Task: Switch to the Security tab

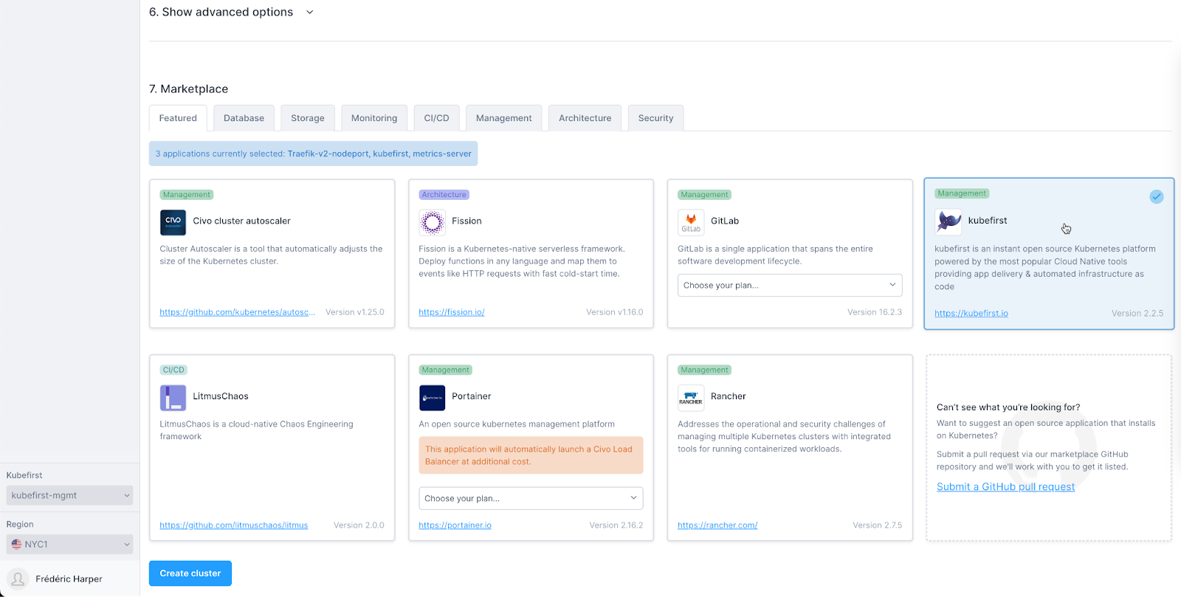Action: pos(655,118)
